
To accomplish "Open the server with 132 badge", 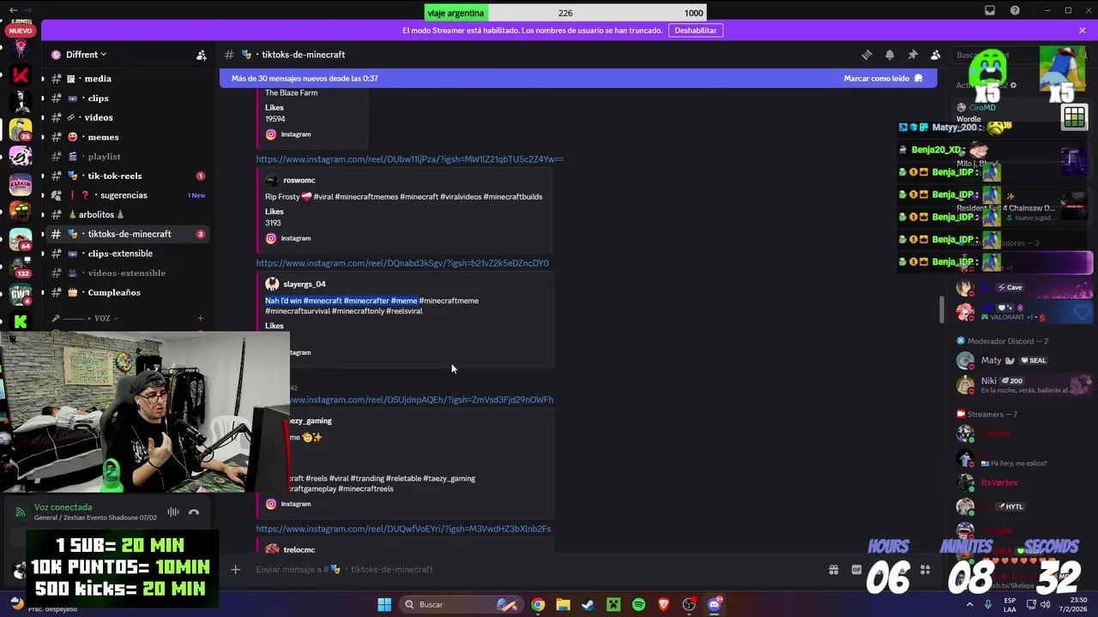I will click(x=20, y=267).
